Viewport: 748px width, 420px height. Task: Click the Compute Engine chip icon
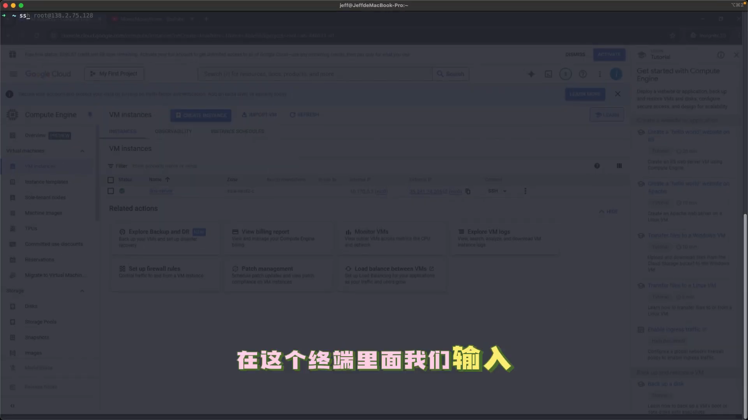pyautogui.click(x=12, y=115)
